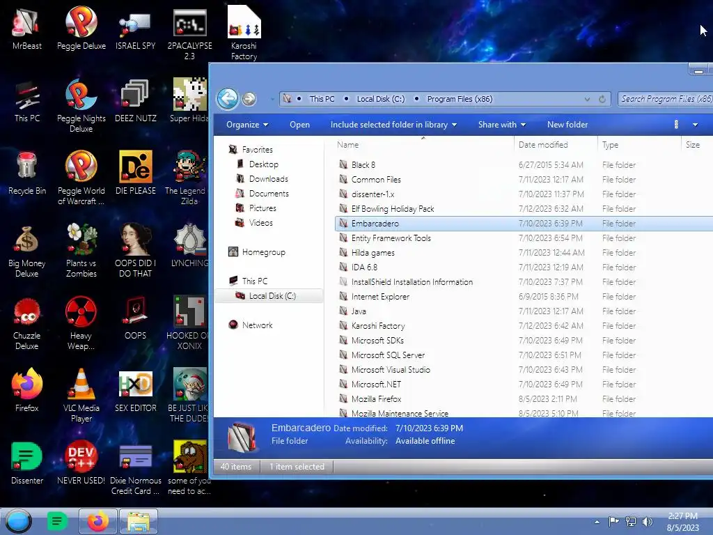Open the SEX EDITOR HxD icon
Image resolution: width=713 pixels, height=535 pixels.
click(x=136, y=391)
